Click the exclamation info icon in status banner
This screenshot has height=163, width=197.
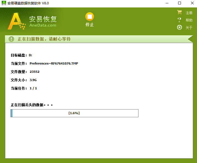point(11,39)
